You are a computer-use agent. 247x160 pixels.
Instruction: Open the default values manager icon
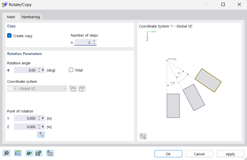pyautogui.click(x=50, y=153)
